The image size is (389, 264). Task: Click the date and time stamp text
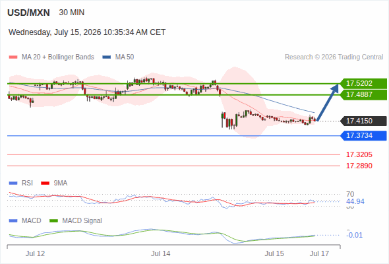[x=87, y=32]
